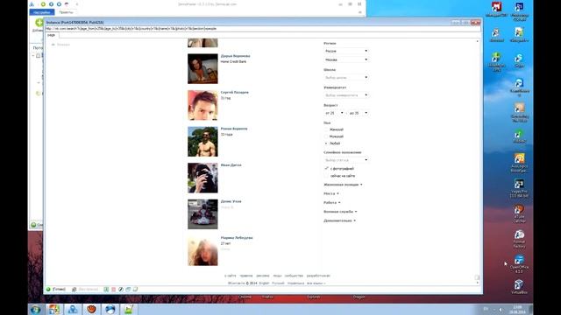Screen dimensions: 561x315
Task: Click the large green plus Add icon
Action: click(39, 24)
